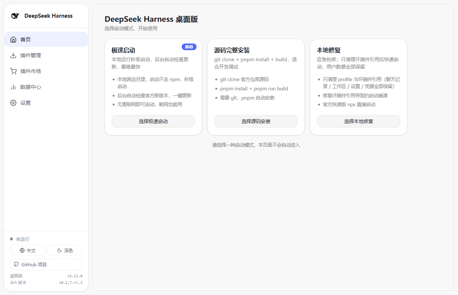
Task: Click the 本地修复 card title
Action: tap(329, 50)
